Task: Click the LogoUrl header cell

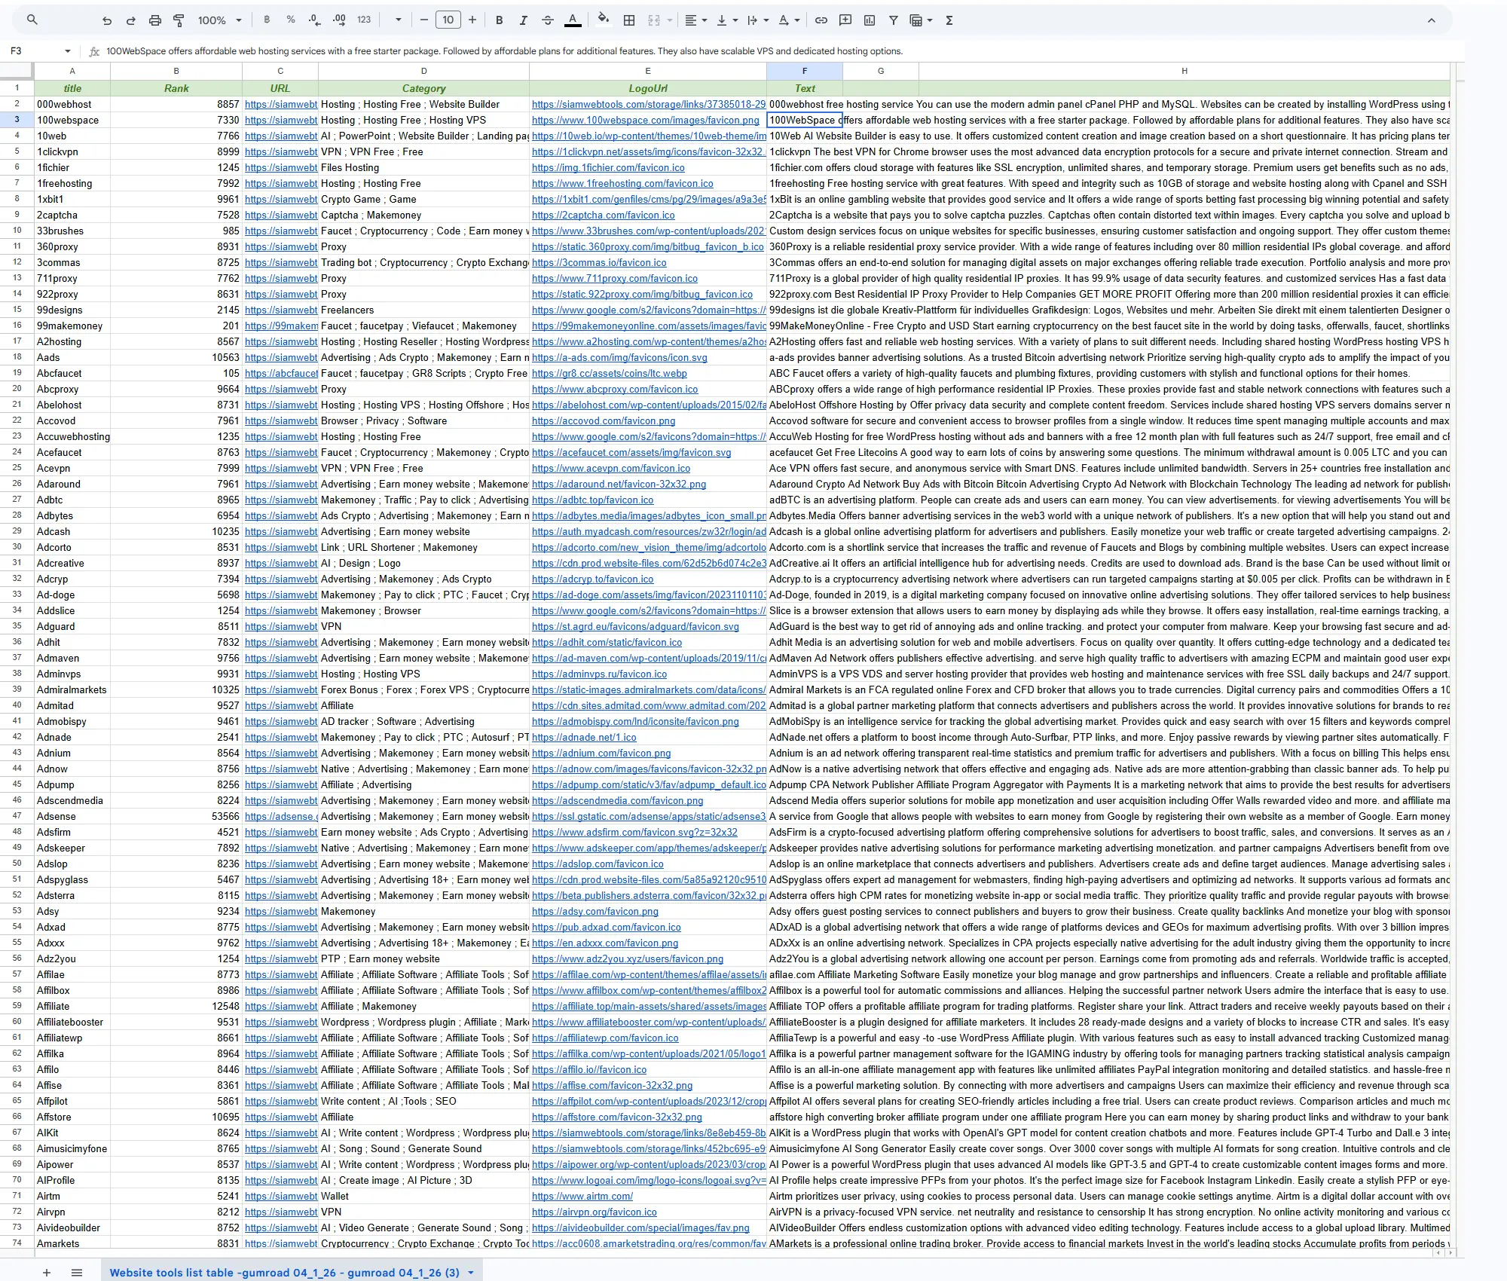Action: coord(648,88)
